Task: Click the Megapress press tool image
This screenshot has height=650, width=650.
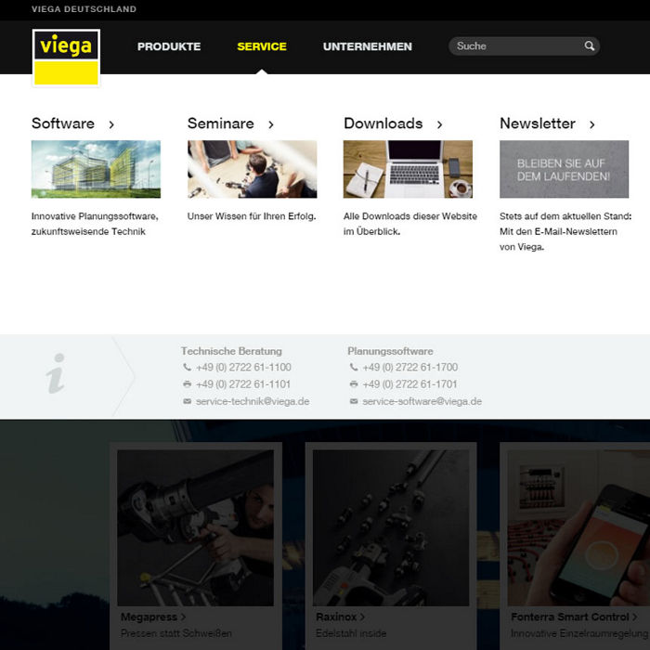Action: pyautogui.click(x=195, y=527)
